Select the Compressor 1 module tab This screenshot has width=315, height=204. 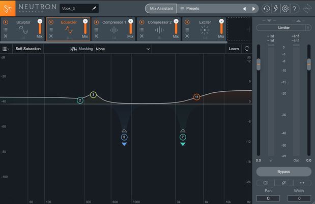coord(114,29)
